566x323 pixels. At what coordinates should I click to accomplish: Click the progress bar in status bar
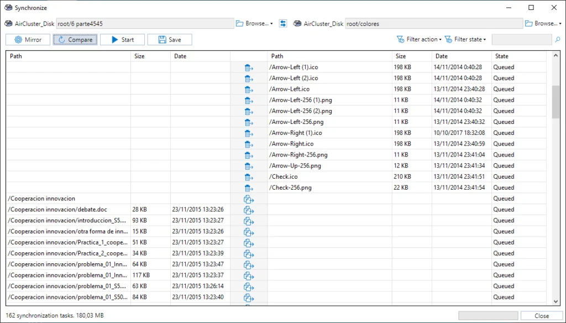[x=488, y=315]
